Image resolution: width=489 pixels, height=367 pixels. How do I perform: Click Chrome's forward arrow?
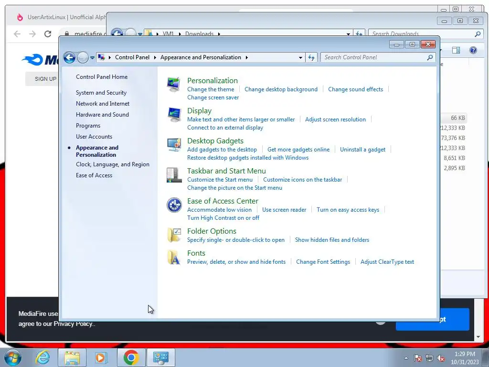click(32, 34)
